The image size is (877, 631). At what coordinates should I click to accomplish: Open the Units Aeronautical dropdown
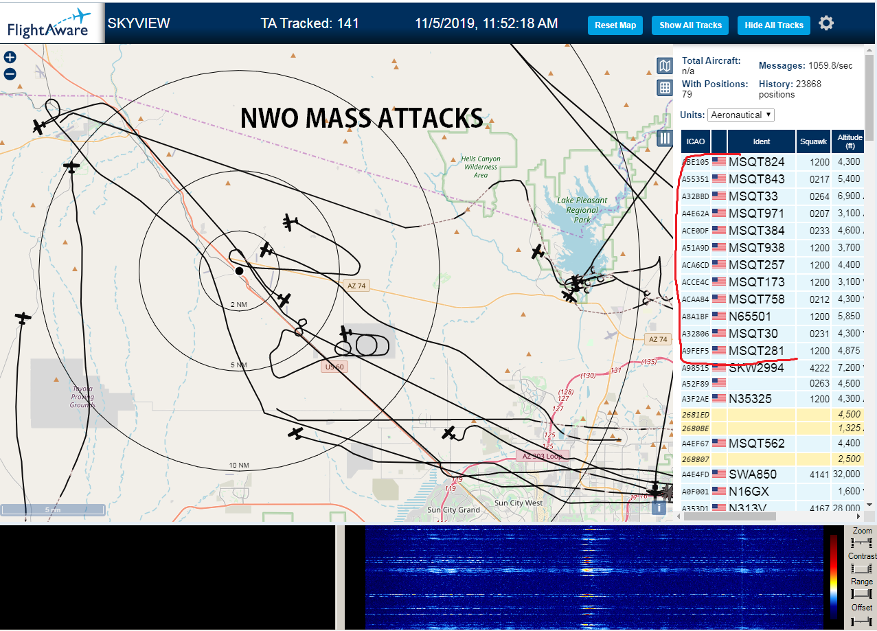click(x=742, y=115)
